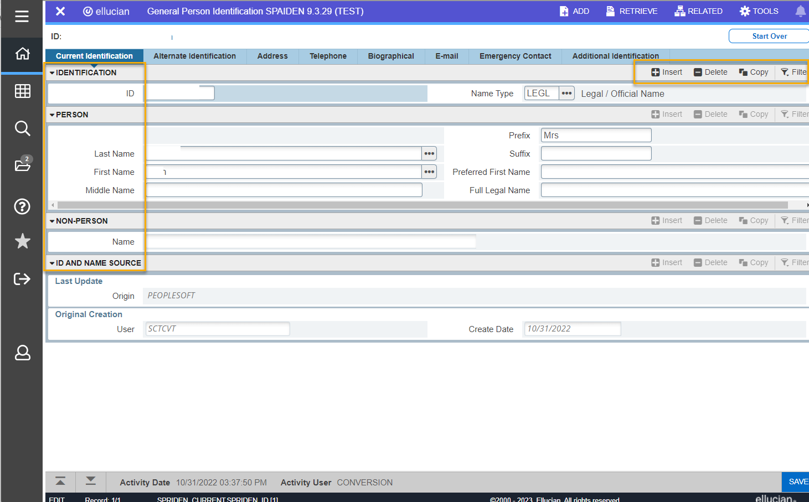809x502 pixels.
Task: Click RETRIEVE in the top header
Action: [x=631, y=11]
